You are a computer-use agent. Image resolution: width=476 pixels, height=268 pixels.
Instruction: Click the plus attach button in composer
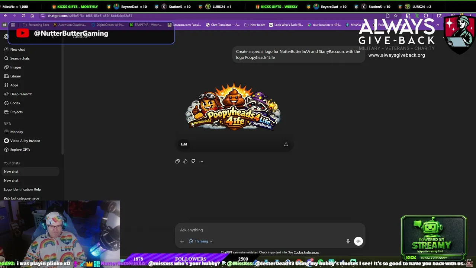[182, 241]
